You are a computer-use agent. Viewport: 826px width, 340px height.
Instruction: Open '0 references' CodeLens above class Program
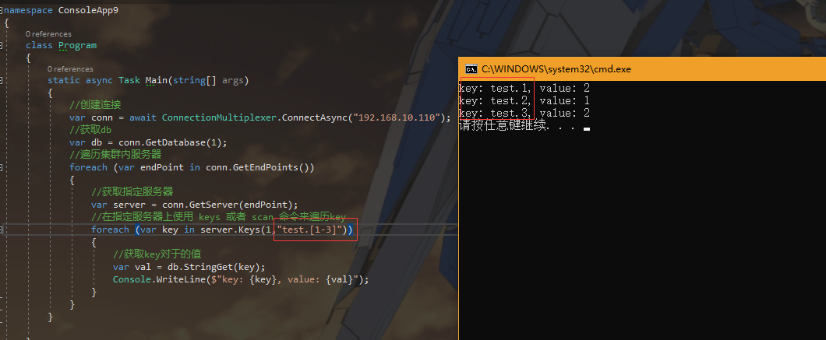(x=48, y=34)
